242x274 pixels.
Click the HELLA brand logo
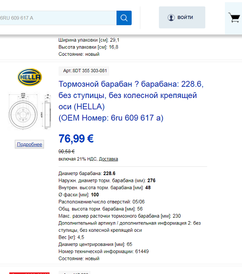(30, 77)
